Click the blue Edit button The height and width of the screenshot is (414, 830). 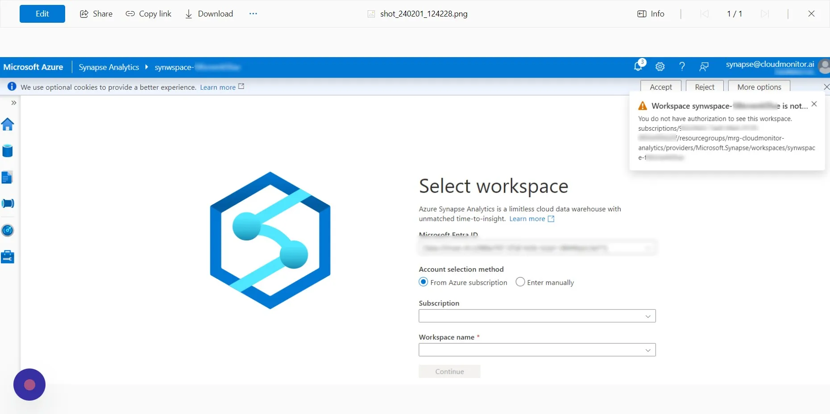[x=42, y=14]
